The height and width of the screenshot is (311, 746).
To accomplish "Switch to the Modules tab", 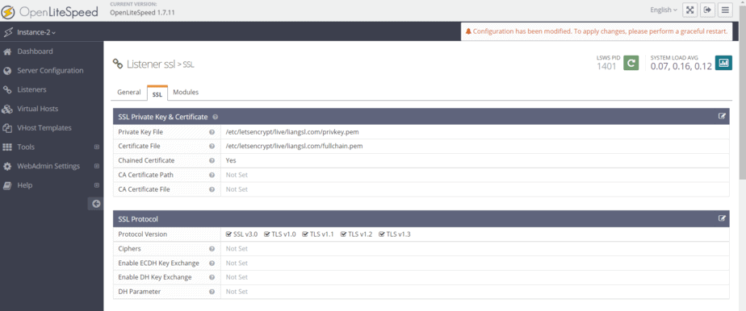I will (x=186, y=93).
